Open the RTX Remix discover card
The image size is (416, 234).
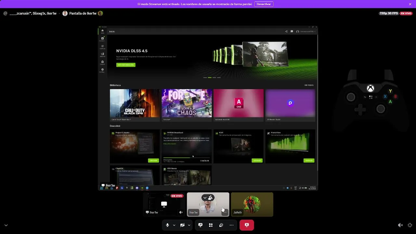point(187,175)
